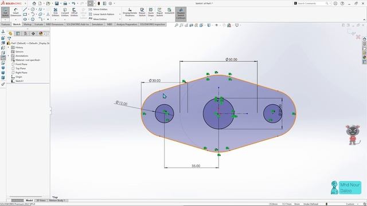Toggle Shaded Sketch Contours
The image size is (367, 206).
(181, 14)
